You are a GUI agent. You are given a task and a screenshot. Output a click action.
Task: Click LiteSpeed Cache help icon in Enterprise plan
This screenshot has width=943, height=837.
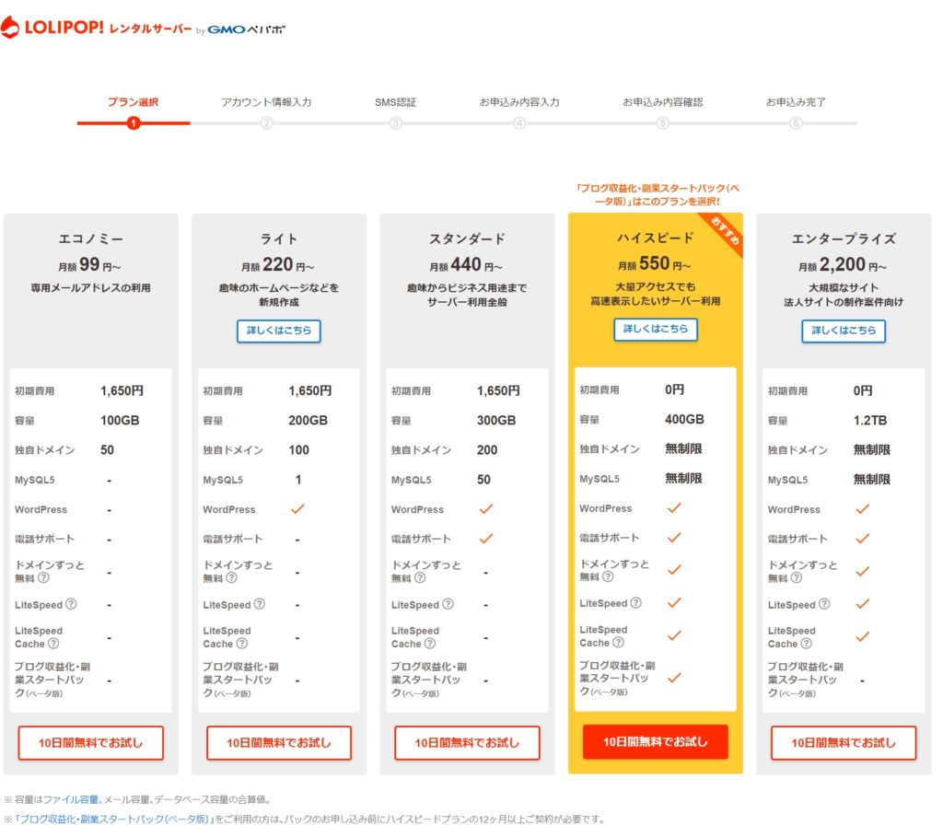click(807, 644)
